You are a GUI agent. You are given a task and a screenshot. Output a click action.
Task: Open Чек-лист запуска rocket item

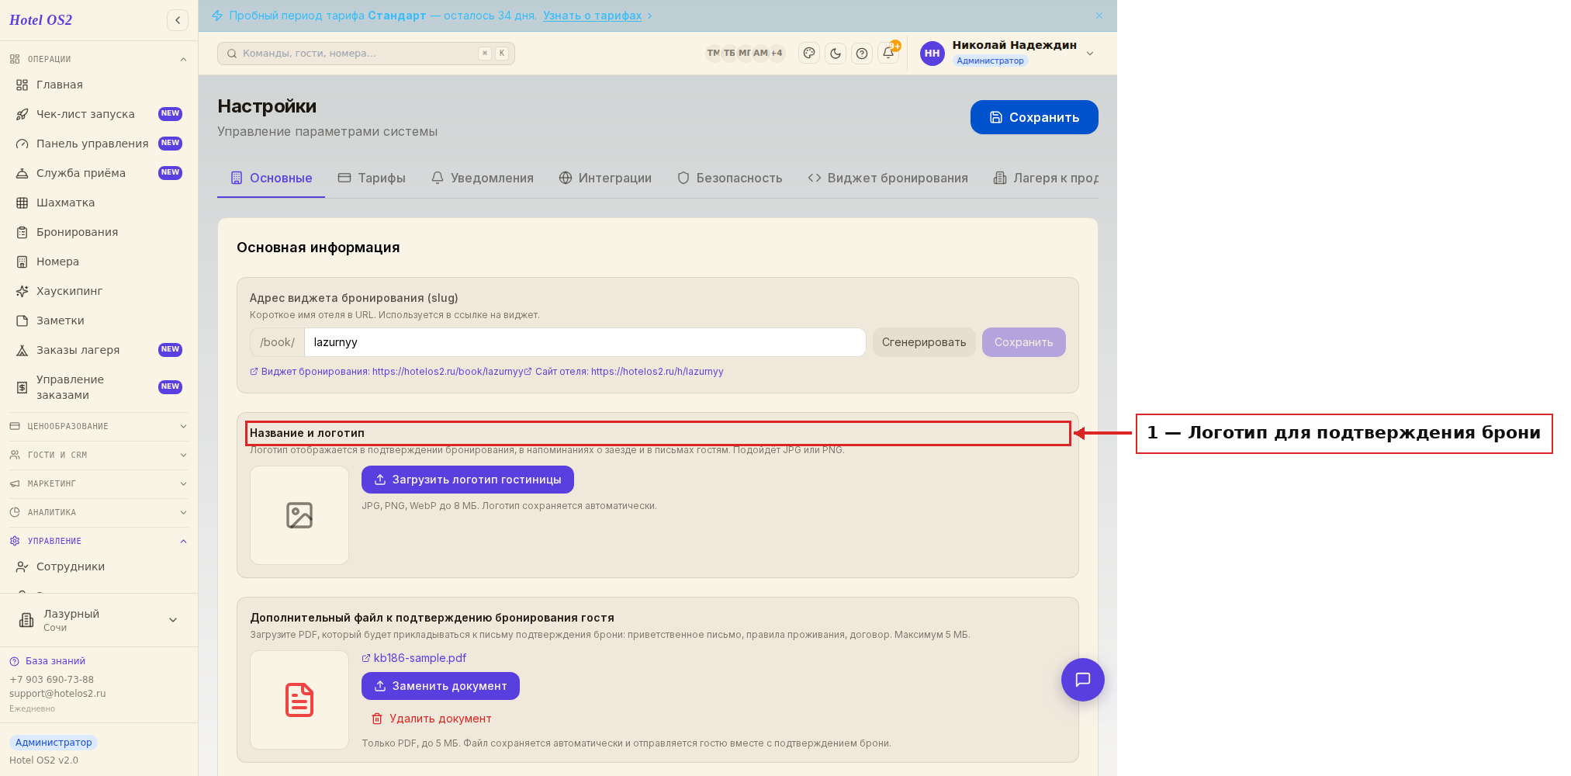click(99, 114)
